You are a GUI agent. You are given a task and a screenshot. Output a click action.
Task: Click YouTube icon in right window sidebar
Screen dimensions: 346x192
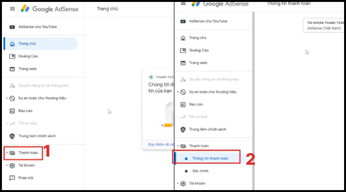[183, 22]
